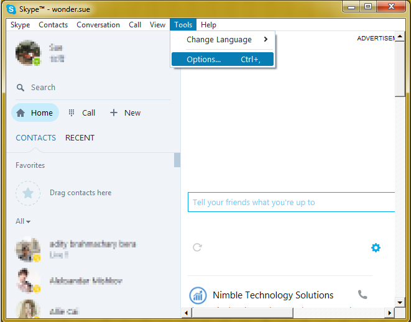
Task: Click the right pane vertical scrollbar thumb
Action: click(400, 69)
